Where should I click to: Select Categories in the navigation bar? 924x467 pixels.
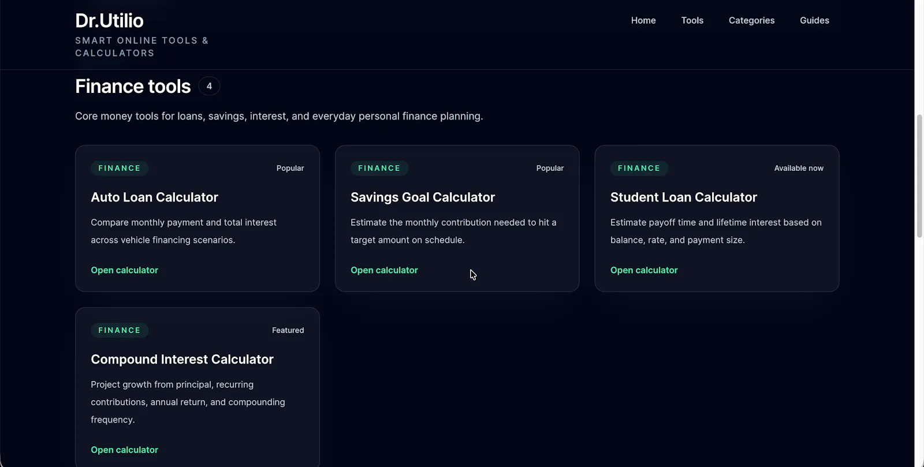751,20
